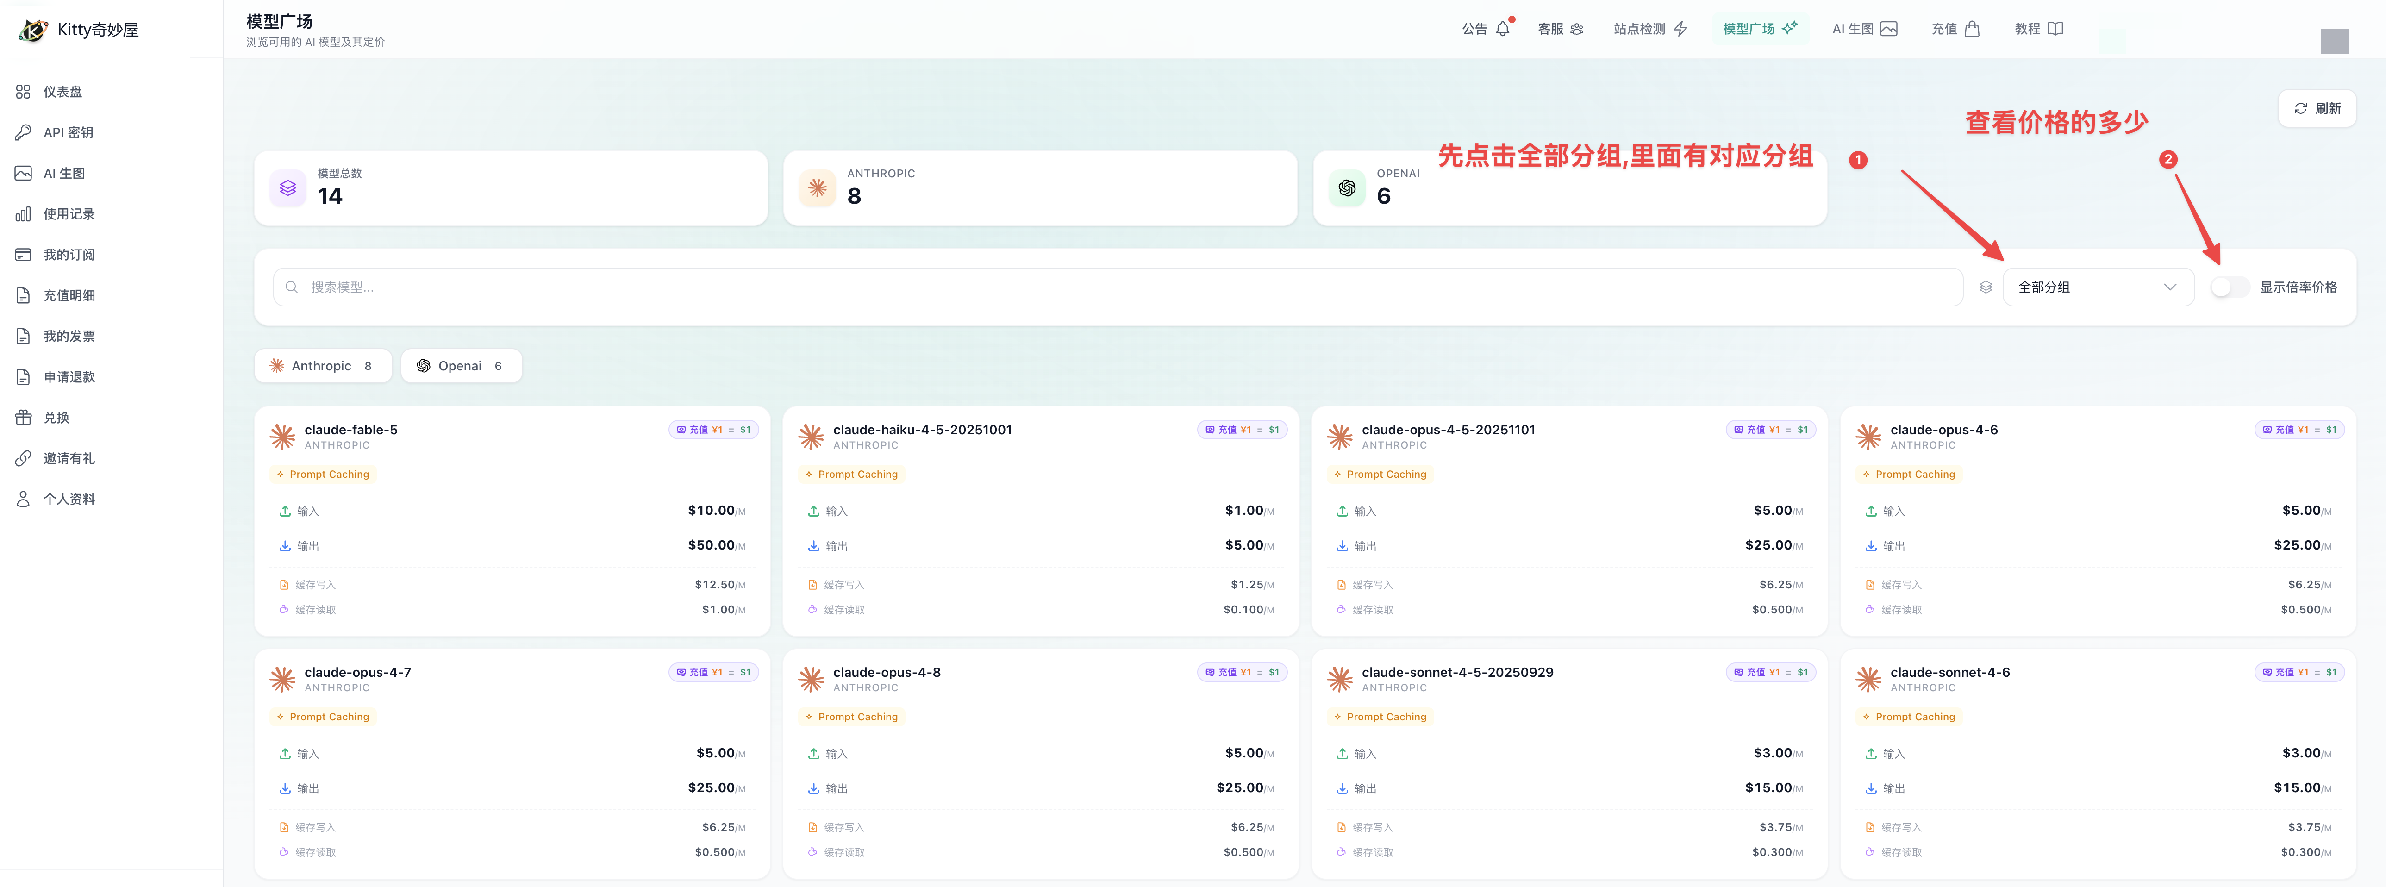
Task: Expand the 全部分组 group dropdown
Action: coord(2098,287)
